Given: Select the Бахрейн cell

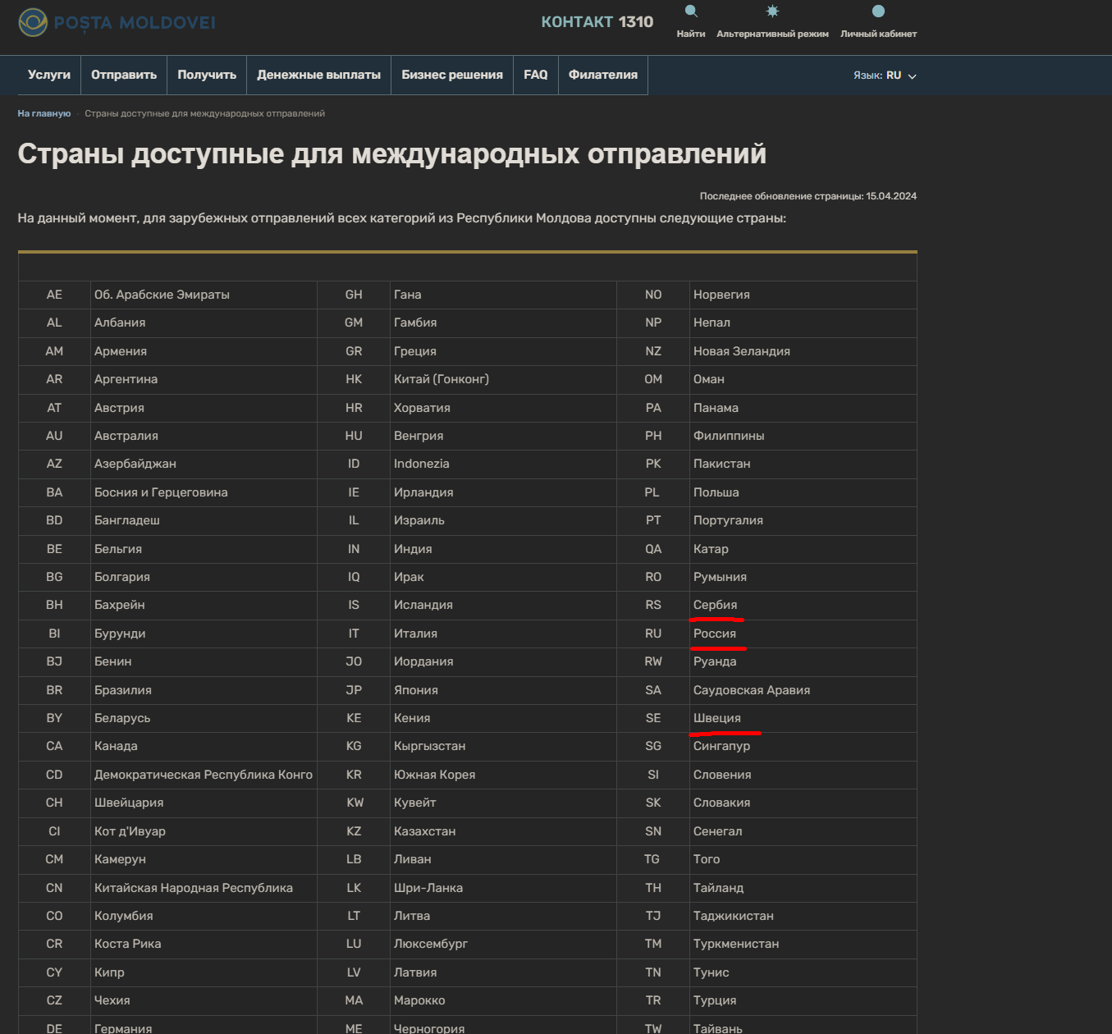Looking at the screenshot, I should click(x=204, y=605).
